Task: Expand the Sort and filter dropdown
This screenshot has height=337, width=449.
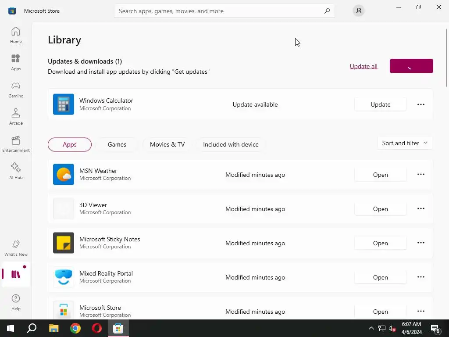Action: [405, 143]
